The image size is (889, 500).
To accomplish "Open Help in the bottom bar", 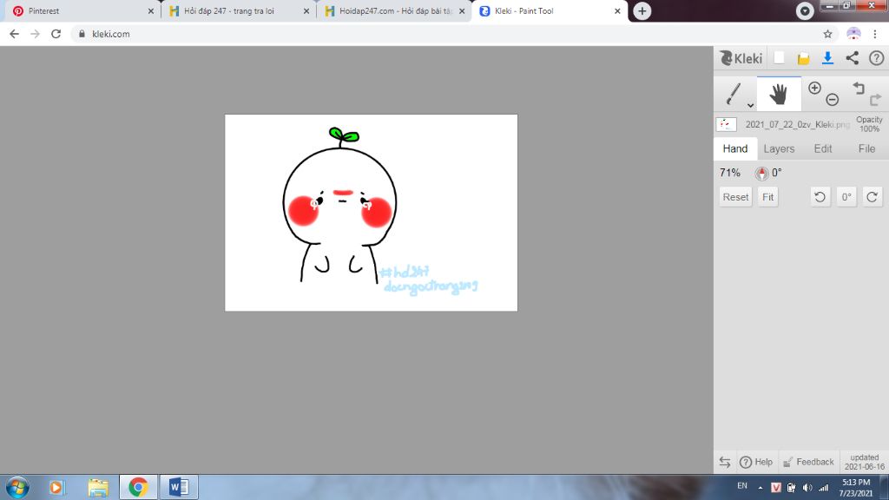I will point(756,462).
